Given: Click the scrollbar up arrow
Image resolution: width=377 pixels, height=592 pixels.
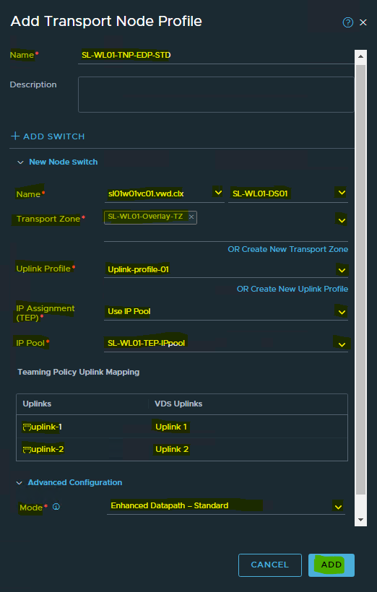Looking at the screenshot, I should pyautogui.click(x=361, y=56).
